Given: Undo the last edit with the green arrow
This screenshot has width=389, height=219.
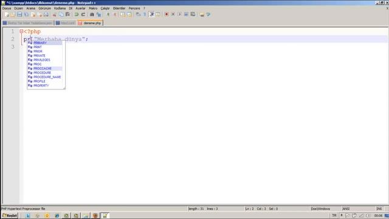Looking at the screenshot, I should coord(77,15).
